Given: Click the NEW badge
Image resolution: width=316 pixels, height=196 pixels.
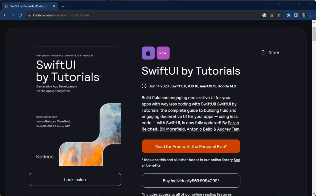Looking at the screenshot, I should coord(163,53).
